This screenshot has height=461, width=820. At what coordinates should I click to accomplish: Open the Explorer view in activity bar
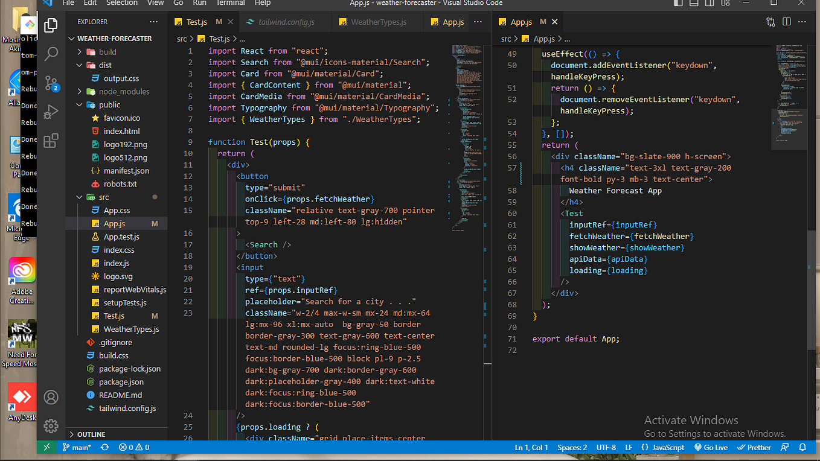(51, 25)
